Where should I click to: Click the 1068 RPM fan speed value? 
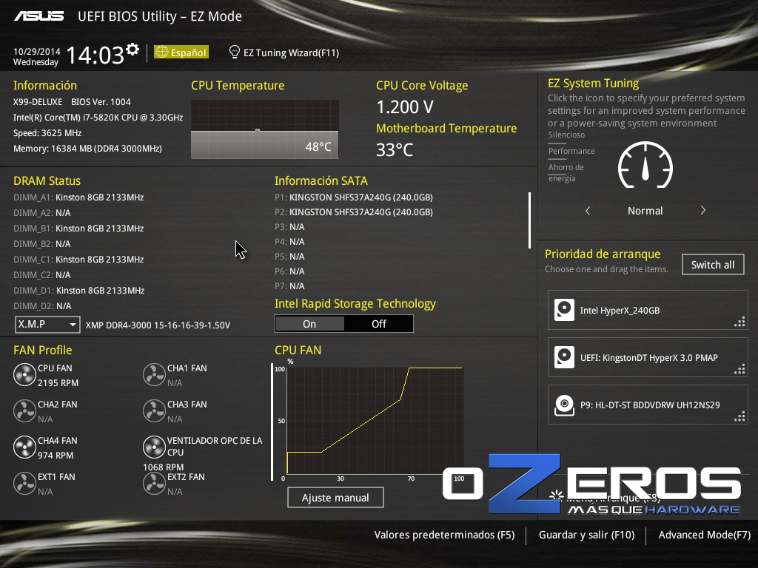pos(164,467)
